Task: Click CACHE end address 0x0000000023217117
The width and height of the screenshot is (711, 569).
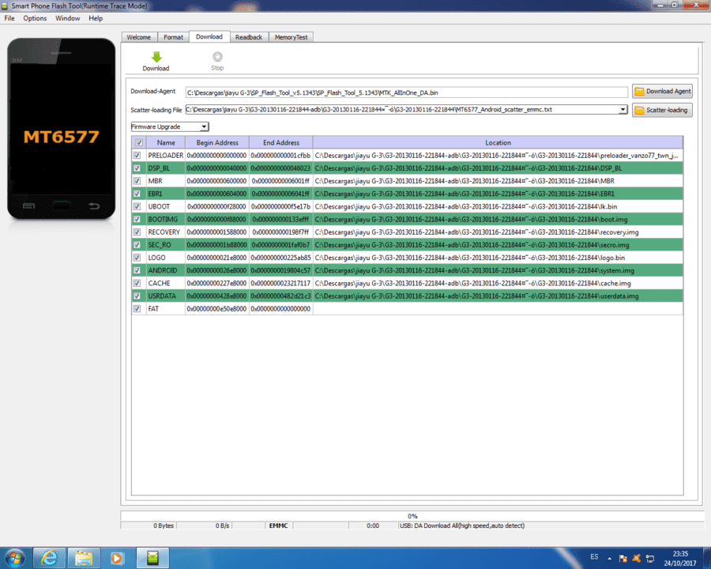Action: pos(281,283)
